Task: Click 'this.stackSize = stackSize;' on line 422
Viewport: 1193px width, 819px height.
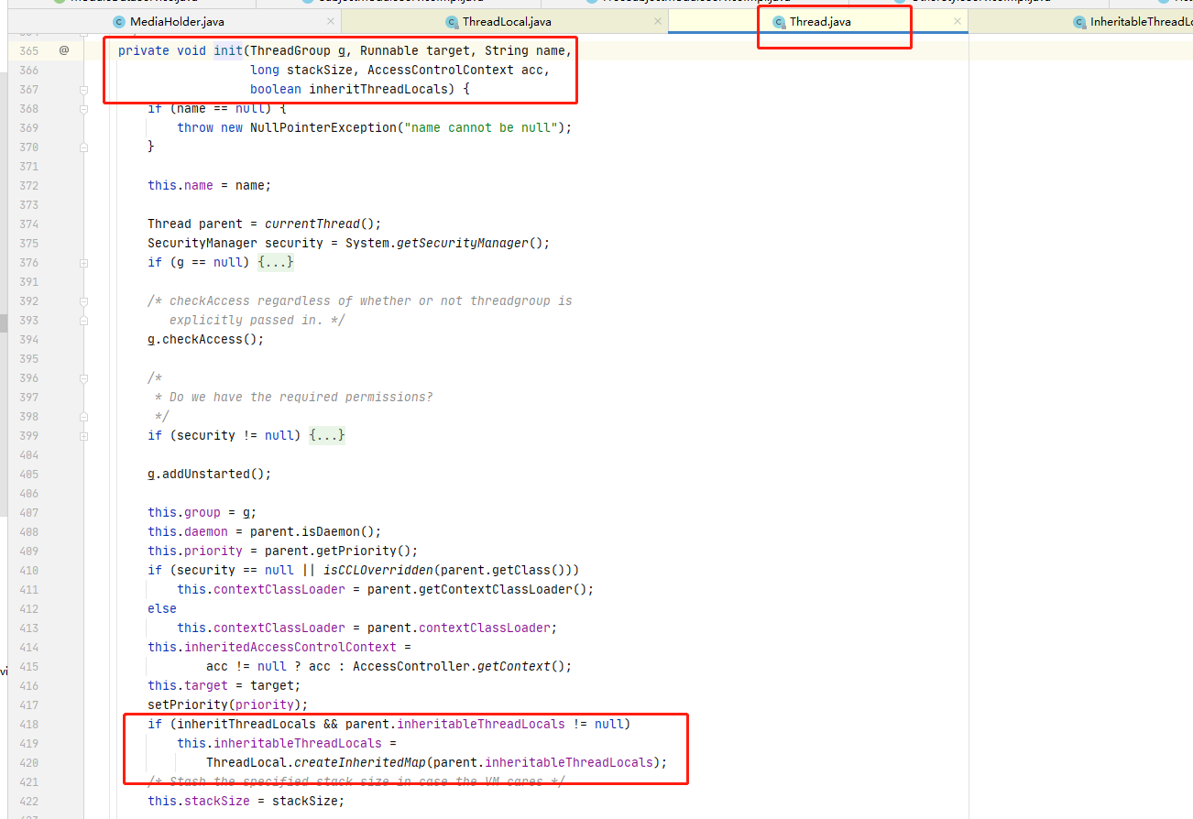Action: 246,801
